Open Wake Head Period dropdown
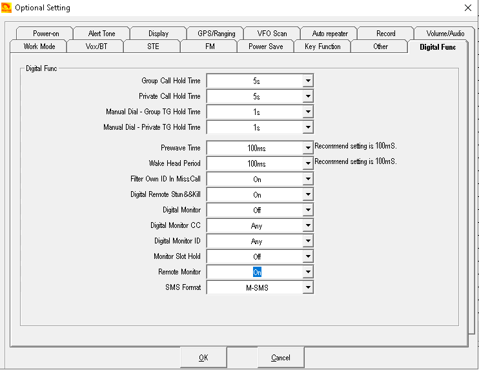479x370 pixels. pos(308,163)
